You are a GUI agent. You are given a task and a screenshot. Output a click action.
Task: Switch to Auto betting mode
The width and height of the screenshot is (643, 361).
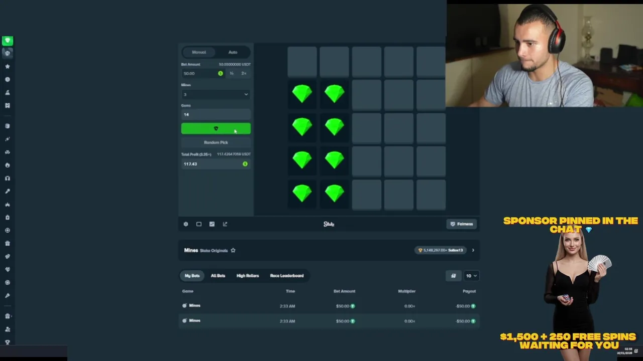[x=233, y=52]
